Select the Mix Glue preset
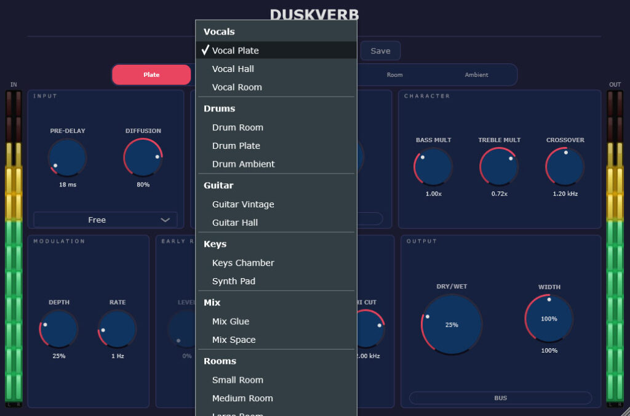630x416 pixels. tap(231, 321)
